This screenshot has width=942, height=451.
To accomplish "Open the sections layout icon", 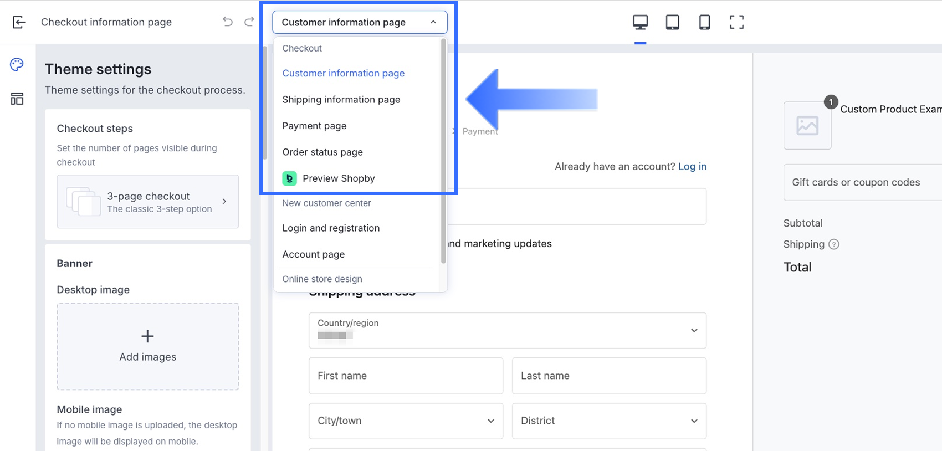I will (x=17, y=99).
